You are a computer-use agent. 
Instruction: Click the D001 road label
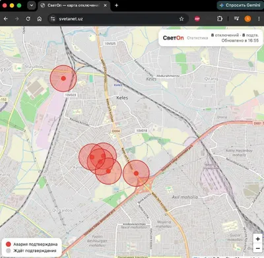257,123
